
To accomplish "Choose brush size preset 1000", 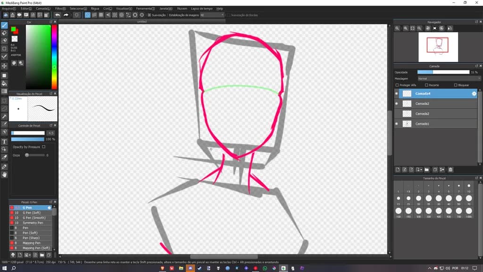I will [x=469, y=212].
